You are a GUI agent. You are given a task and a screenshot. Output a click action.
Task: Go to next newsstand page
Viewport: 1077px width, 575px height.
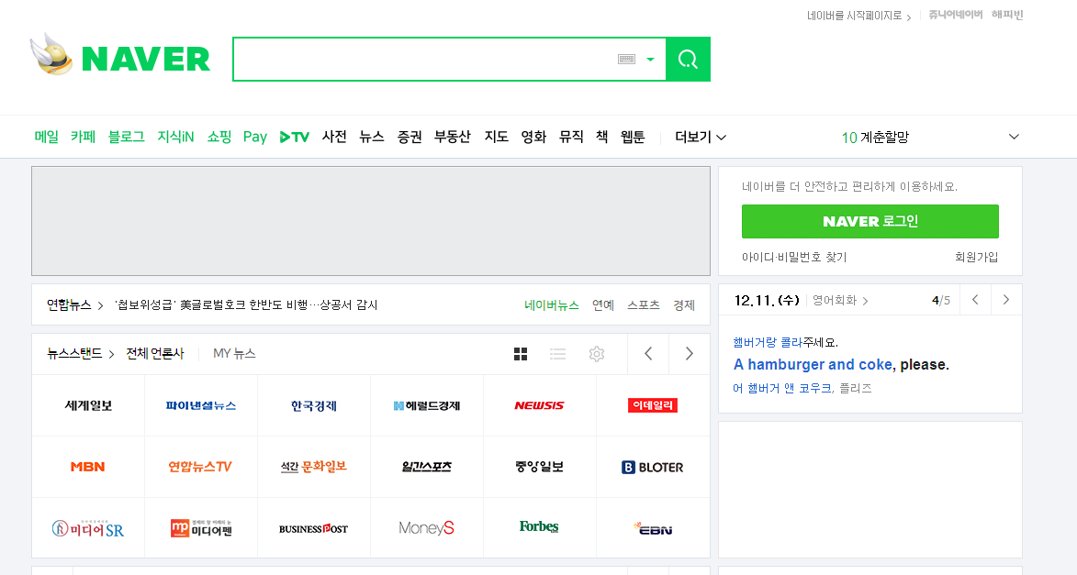[x=690, y=354]
